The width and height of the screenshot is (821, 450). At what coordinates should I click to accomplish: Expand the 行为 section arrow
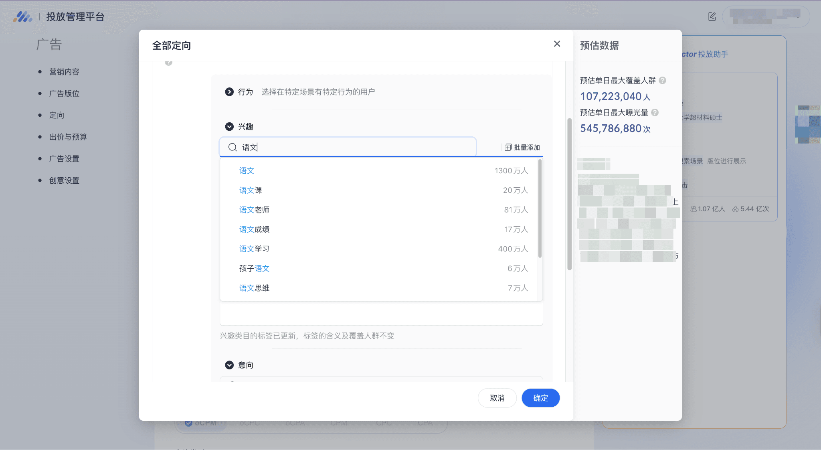229,92
